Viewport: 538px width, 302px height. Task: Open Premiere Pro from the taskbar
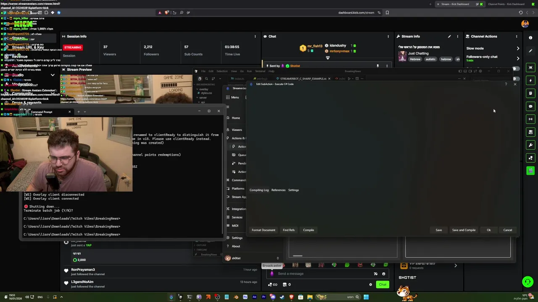[264, 297]
